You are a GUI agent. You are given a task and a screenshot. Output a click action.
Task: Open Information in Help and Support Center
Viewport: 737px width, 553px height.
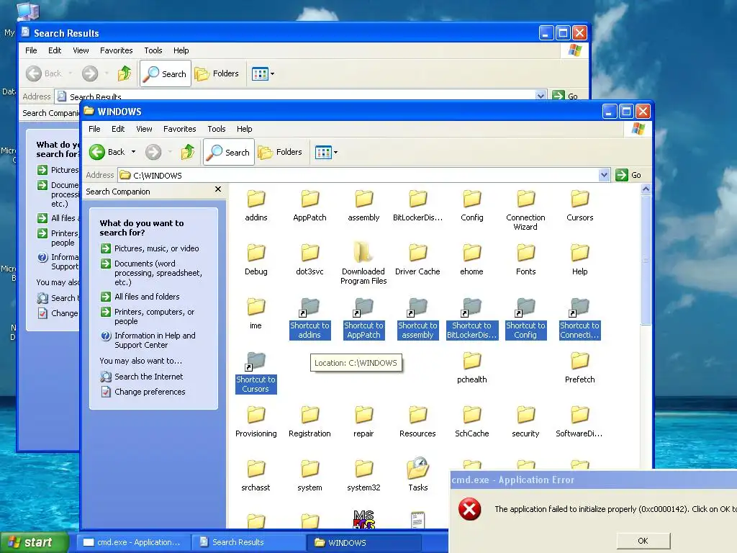click(155, 340)
